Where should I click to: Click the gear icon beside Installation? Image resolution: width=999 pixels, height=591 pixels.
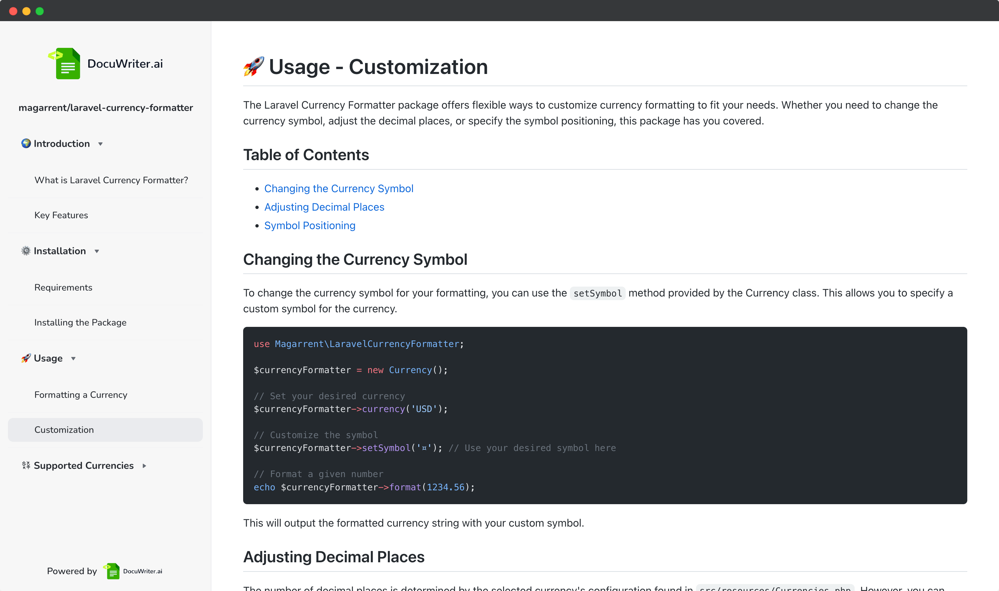(26, 251)
